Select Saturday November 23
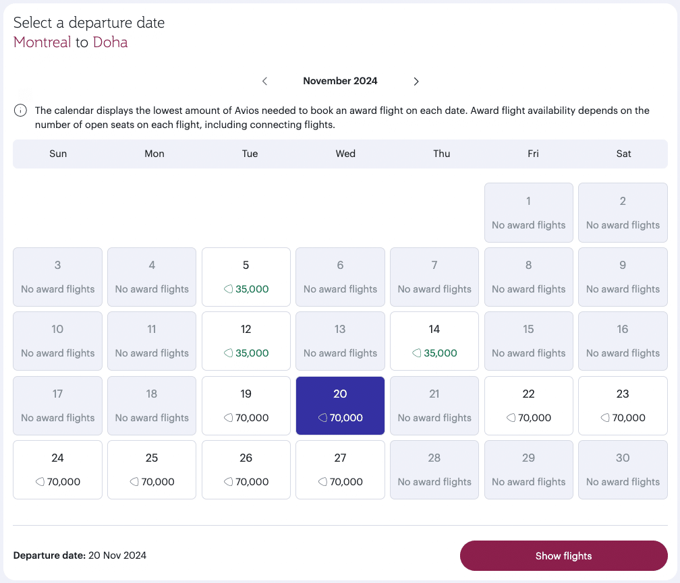This screenshot has height=583, width=680. (x=623, y=406)
